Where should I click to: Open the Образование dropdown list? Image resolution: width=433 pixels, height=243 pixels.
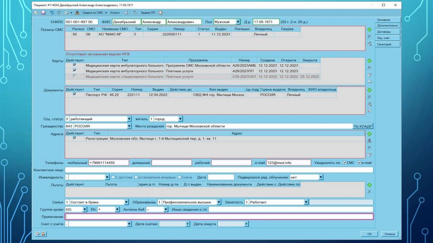pos(219,202)
